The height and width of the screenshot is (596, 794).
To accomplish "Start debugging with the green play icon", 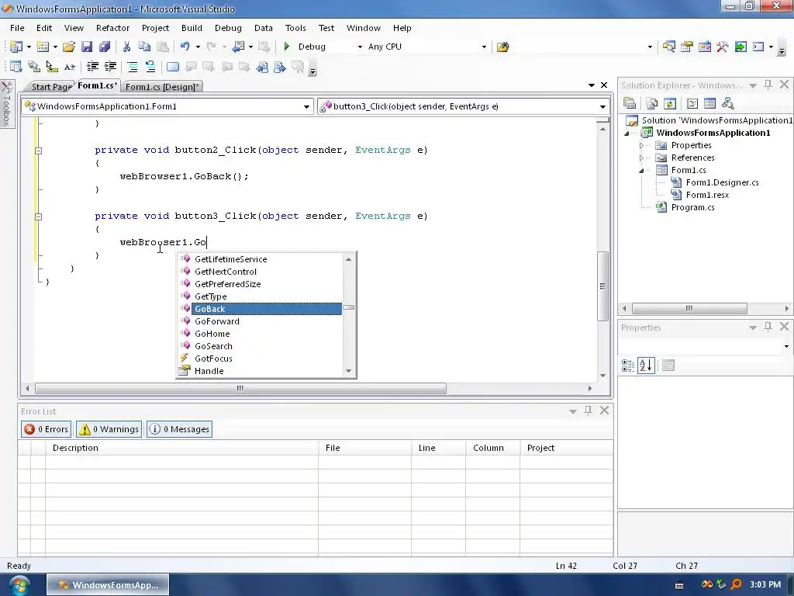I will tap(287, 47).
